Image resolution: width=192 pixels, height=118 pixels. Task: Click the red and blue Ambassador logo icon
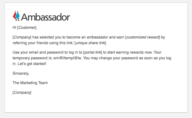16,16
